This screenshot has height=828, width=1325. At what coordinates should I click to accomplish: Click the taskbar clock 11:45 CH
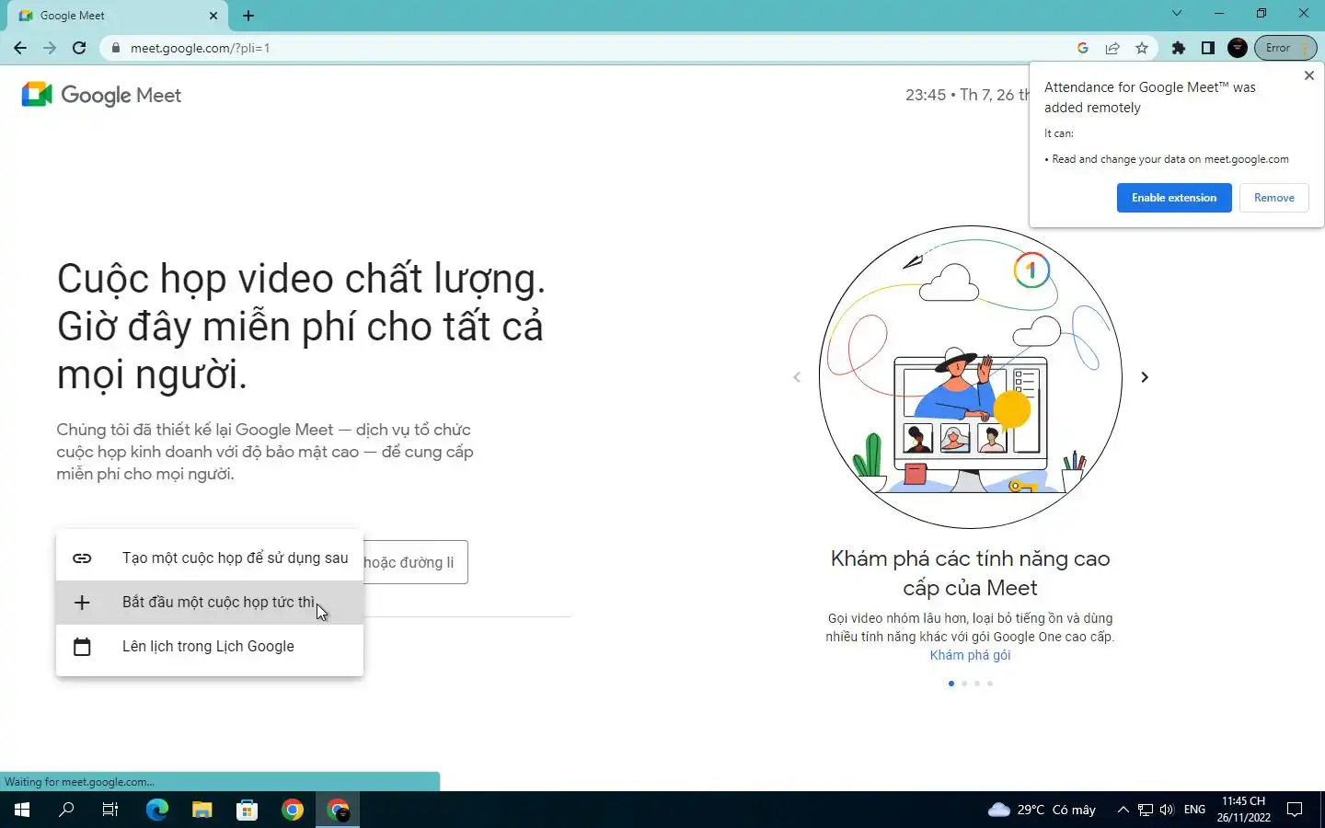1243,810
